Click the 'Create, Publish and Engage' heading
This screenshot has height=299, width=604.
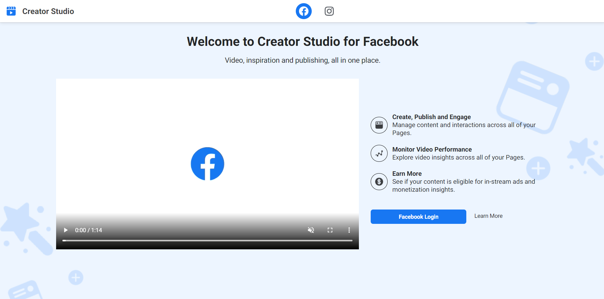(431, 117)
